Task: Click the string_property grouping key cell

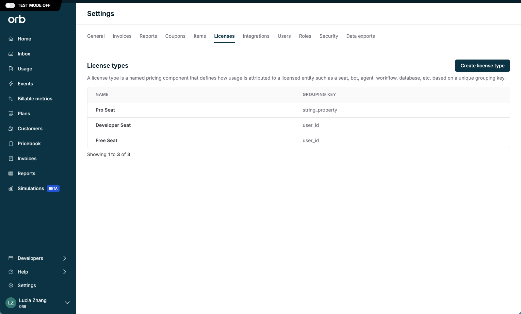Action: click(320, 110)
